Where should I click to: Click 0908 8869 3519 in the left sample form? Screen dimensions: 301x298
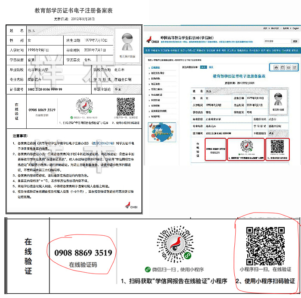coord(42,110)
